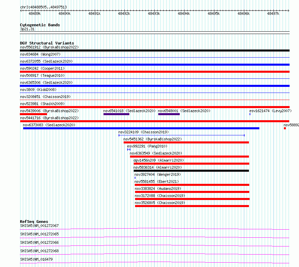The height and width of the screenshot is (267, 299).
Task: Open nsv834684 (Wong2007) variant label
Action: click(x=40, y=54)
